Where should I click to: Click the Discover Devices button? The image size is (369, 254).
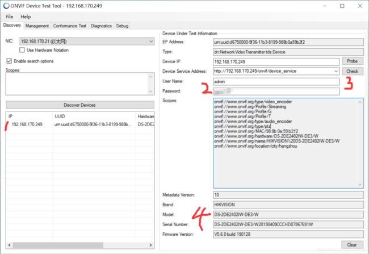click(80, 105)
